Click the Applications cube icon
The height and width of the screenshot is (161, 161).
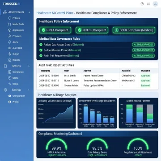tap(10, 30)
